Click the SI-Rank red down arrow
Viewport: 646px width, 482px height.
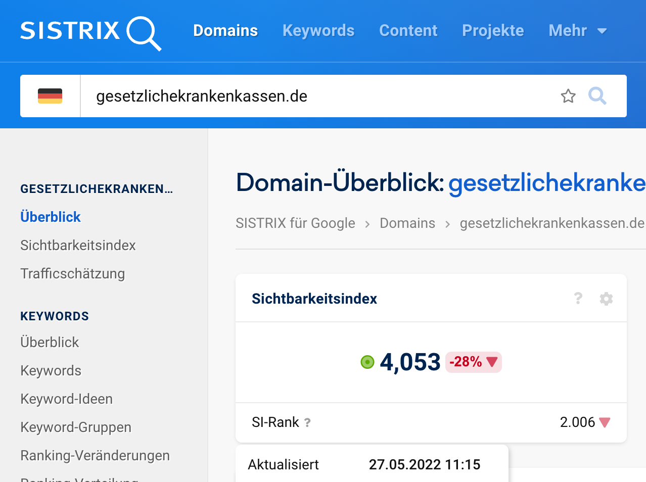[605, 422]
